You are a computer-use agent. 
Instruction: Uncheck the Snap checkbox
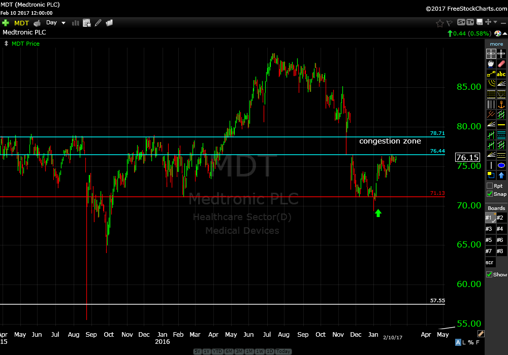489,194
